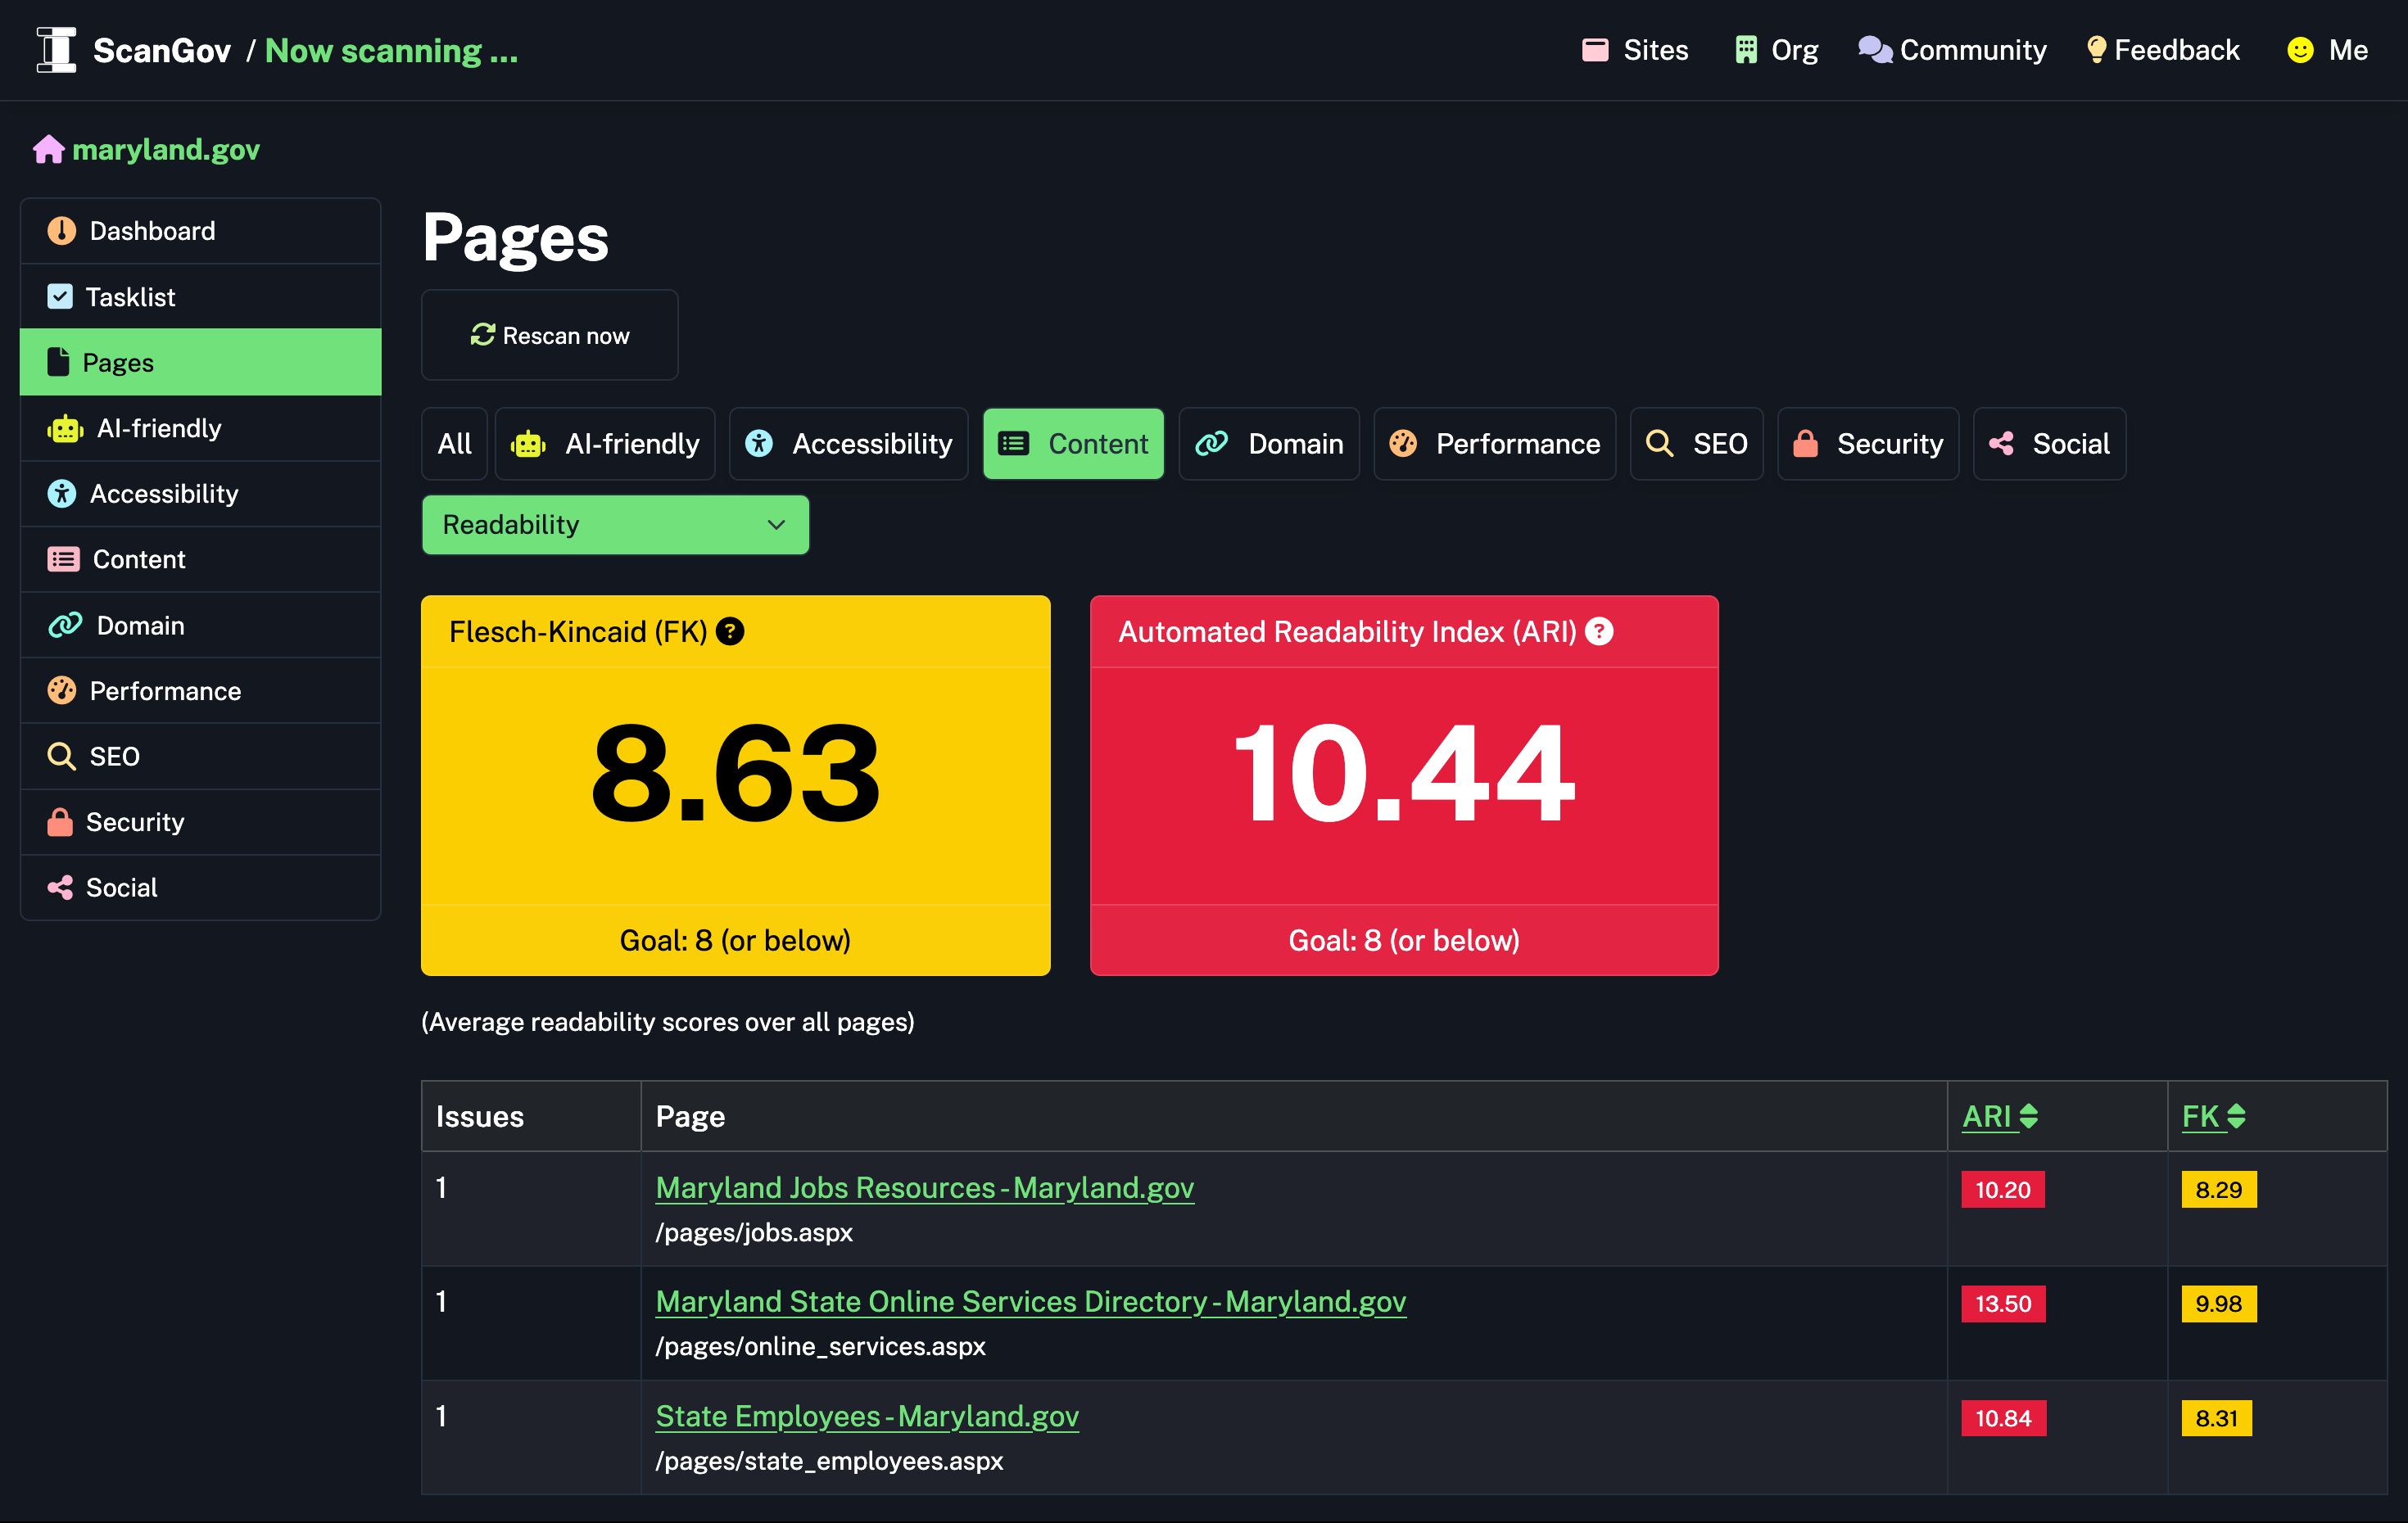Expand the Readability dropdown
Viewport: 2408px width, 1523px height.
pyautogui.click(x=615, y=525)
